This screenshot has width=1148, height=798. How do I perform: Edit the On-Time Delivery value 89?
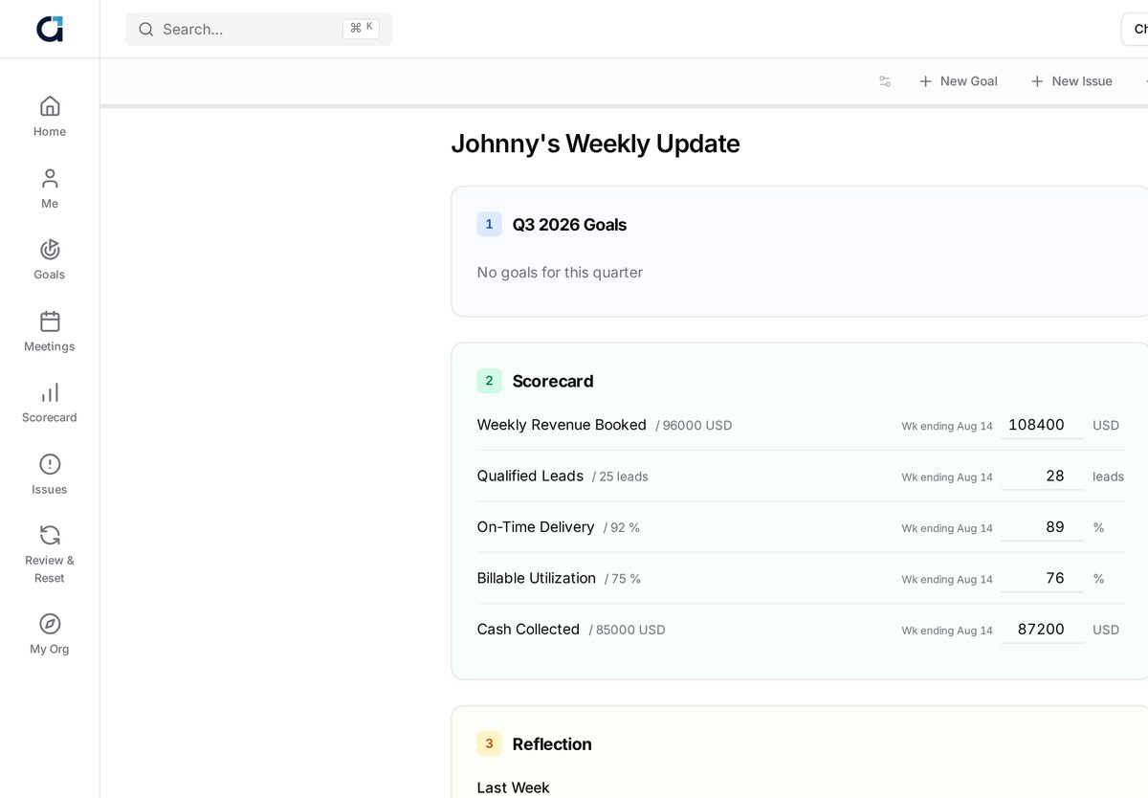1043,527
